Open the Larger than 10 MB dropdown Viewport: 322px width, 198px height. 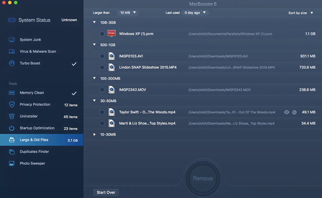[x=128, y=13]
